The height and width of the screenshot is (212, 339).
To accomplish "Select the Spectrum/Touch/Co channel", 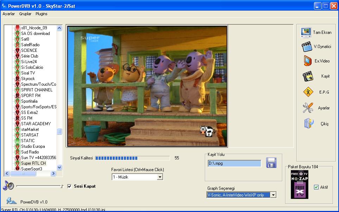I will click(38, 84).
